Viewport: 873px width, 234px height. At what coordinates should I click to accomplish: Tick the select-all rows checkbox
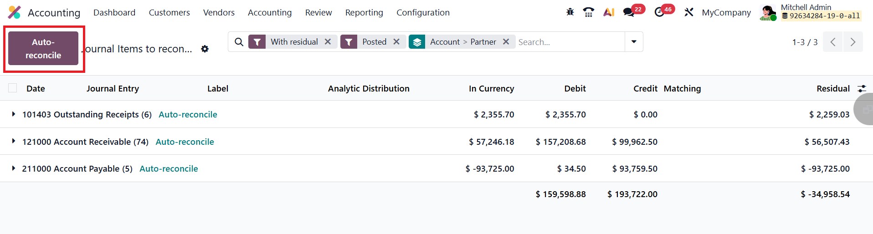point(13,88)
